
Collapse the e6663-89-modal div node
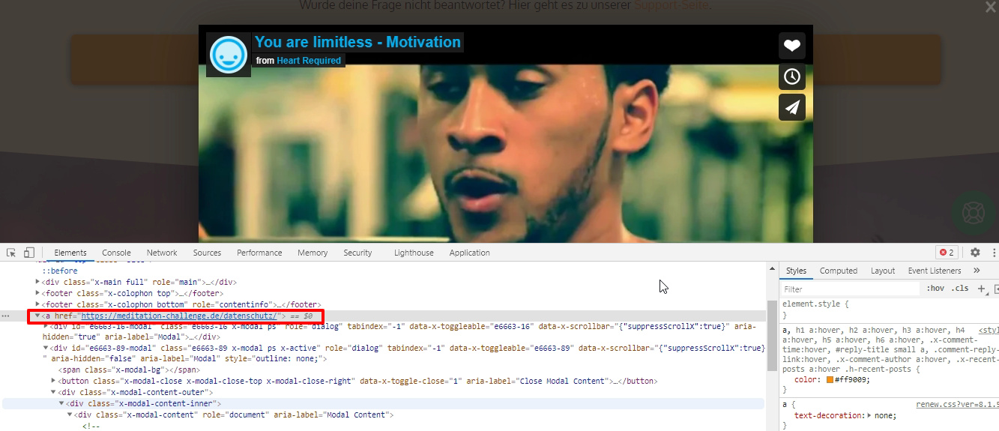point(46,348)
